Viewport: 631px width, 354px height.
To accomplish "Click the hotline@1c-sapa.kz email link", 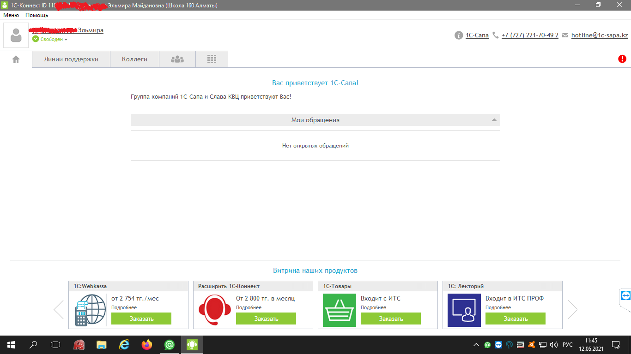I will (x=600, y=35).
